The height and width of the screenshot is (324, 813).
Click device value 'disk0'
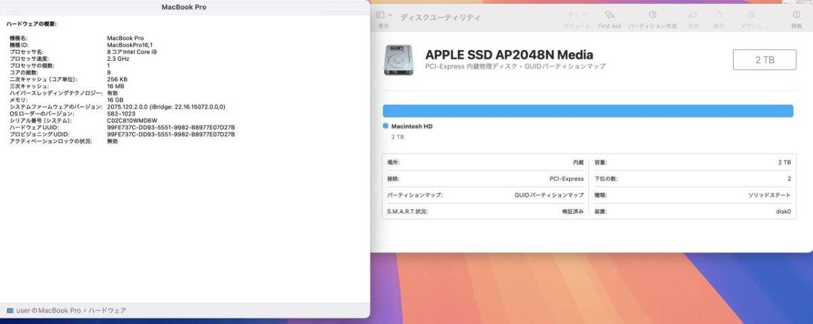783,211
